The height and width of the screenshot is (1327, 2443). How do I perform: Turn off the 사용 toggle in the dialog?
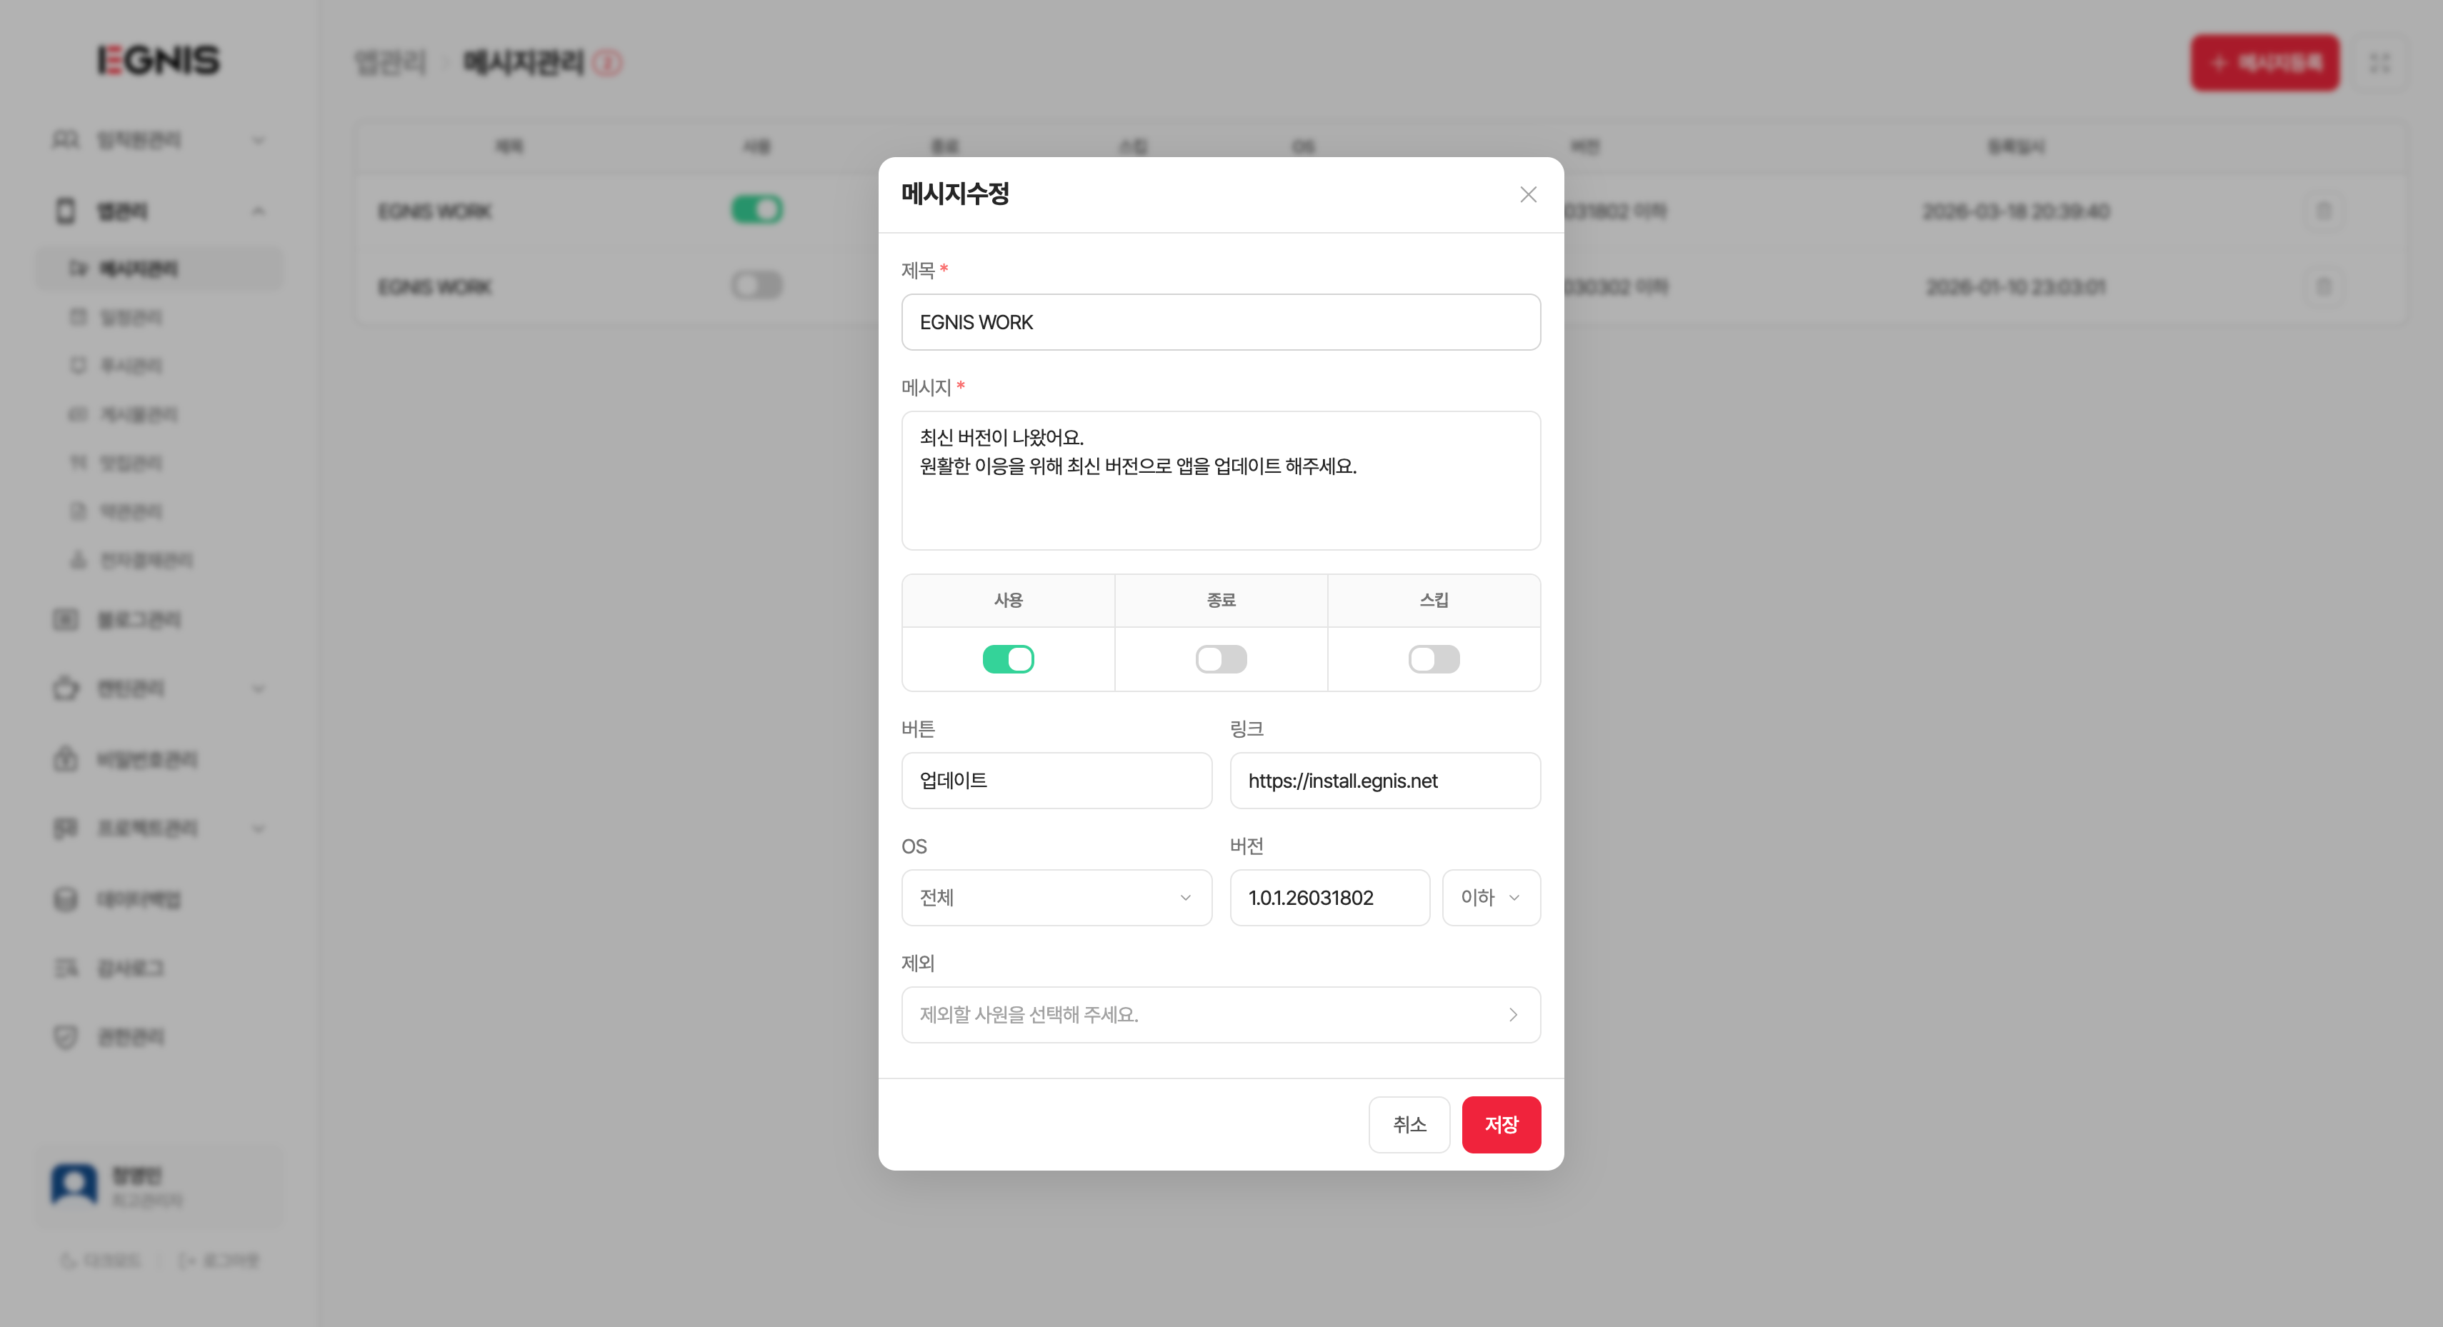pos(1008,659)
